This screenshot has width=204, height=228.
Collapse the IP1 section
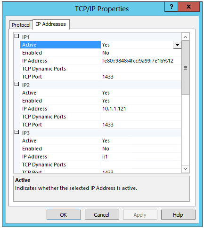point(16,36)
